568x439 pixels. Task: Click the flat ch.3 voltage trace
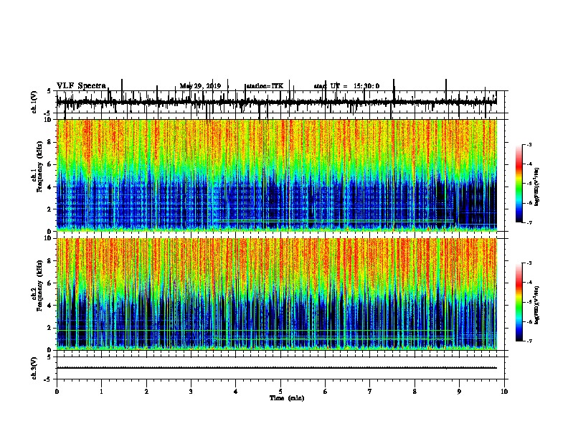click(x=277, y=368)
